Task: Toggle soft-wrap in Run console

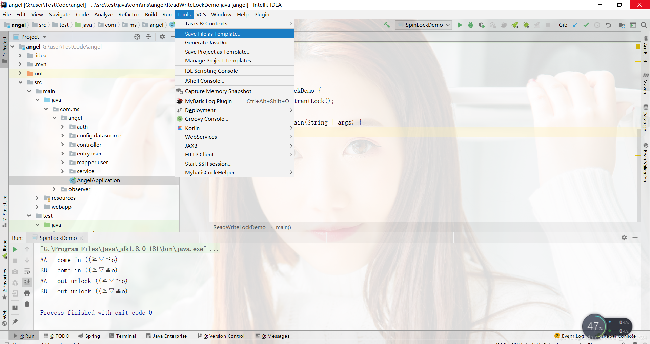Action: 27,271
